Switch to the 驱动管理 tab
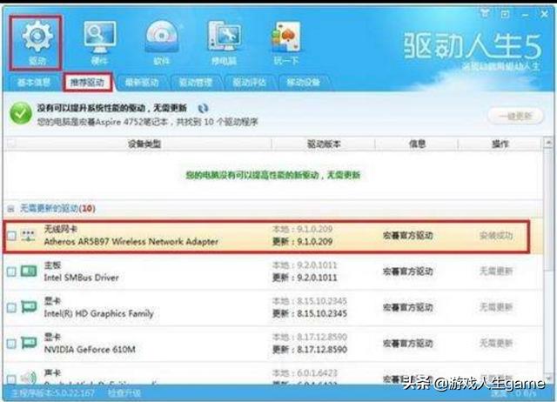Image resolution: width=557 pixels, height=402 pixels. [195, 83]
